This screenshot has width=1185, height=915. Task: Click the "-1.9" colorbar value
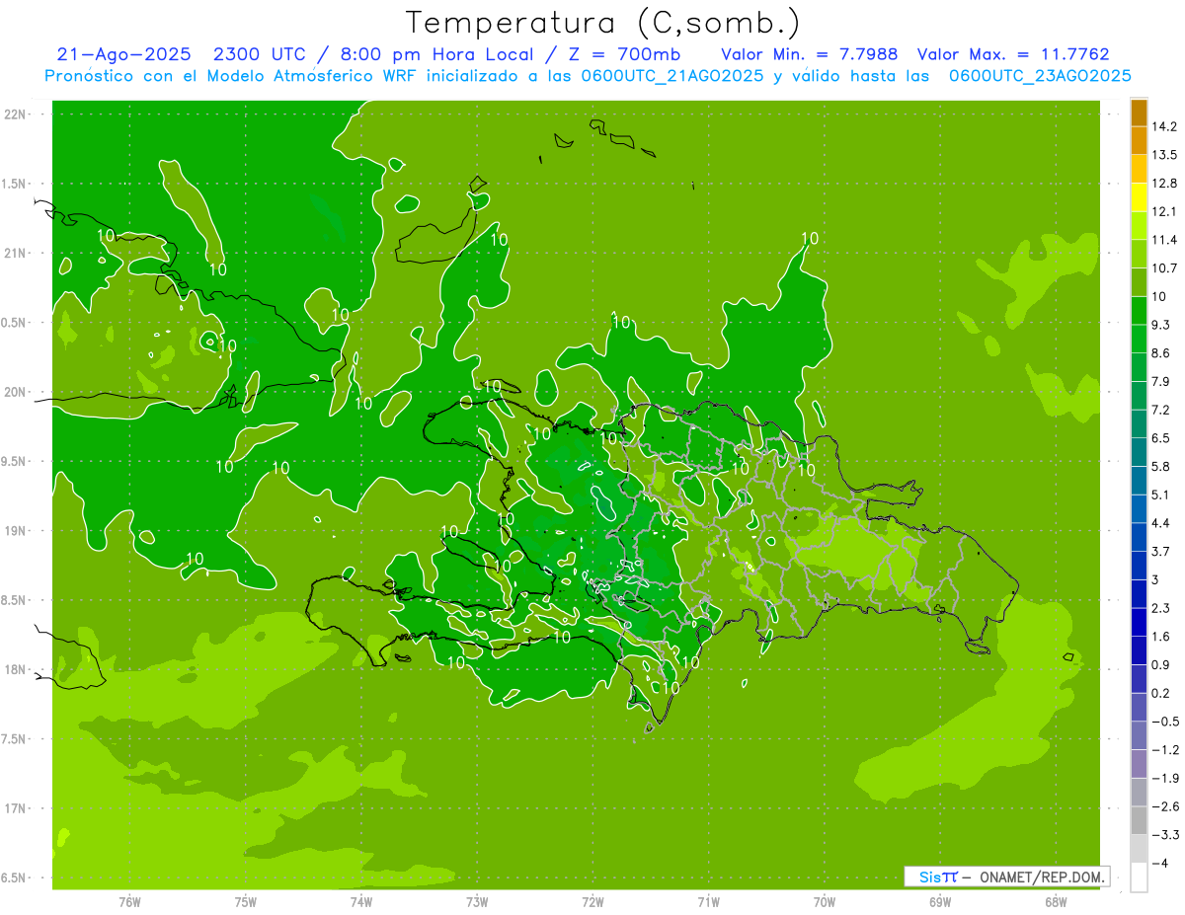(1164, 778)
